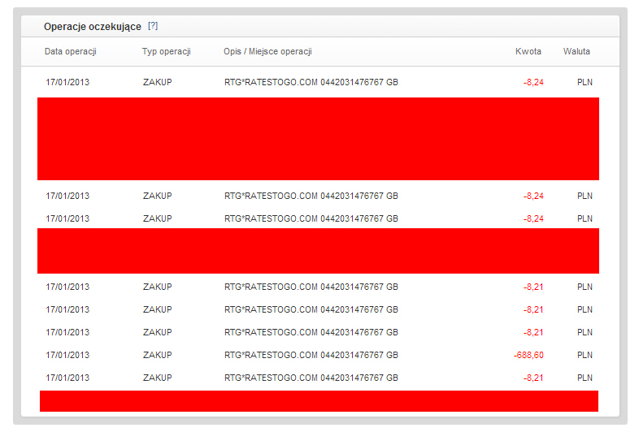Select the RTG*RATESTOGO.COM description in the -688,60 row
639x432 pixels.
pos(311,356)
